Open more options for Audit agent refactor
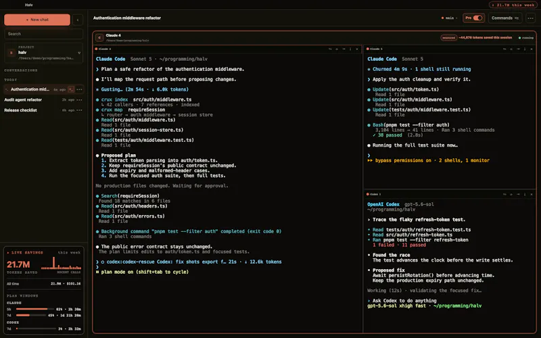Image resolution: width=541 pixels, height=338 pixels. pos(79,99)
